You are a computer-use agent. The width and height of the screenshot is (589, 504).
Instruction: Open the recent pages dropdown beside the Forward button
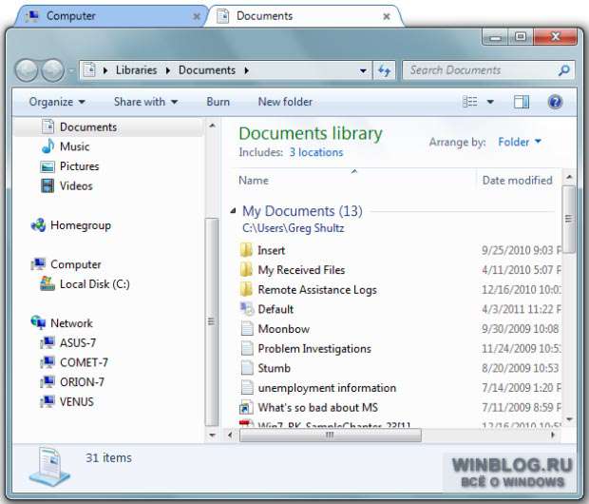71,70
